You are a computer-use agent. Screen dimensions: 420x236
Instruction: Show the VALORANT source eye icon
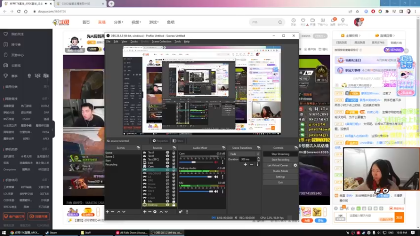click(167, 174)
